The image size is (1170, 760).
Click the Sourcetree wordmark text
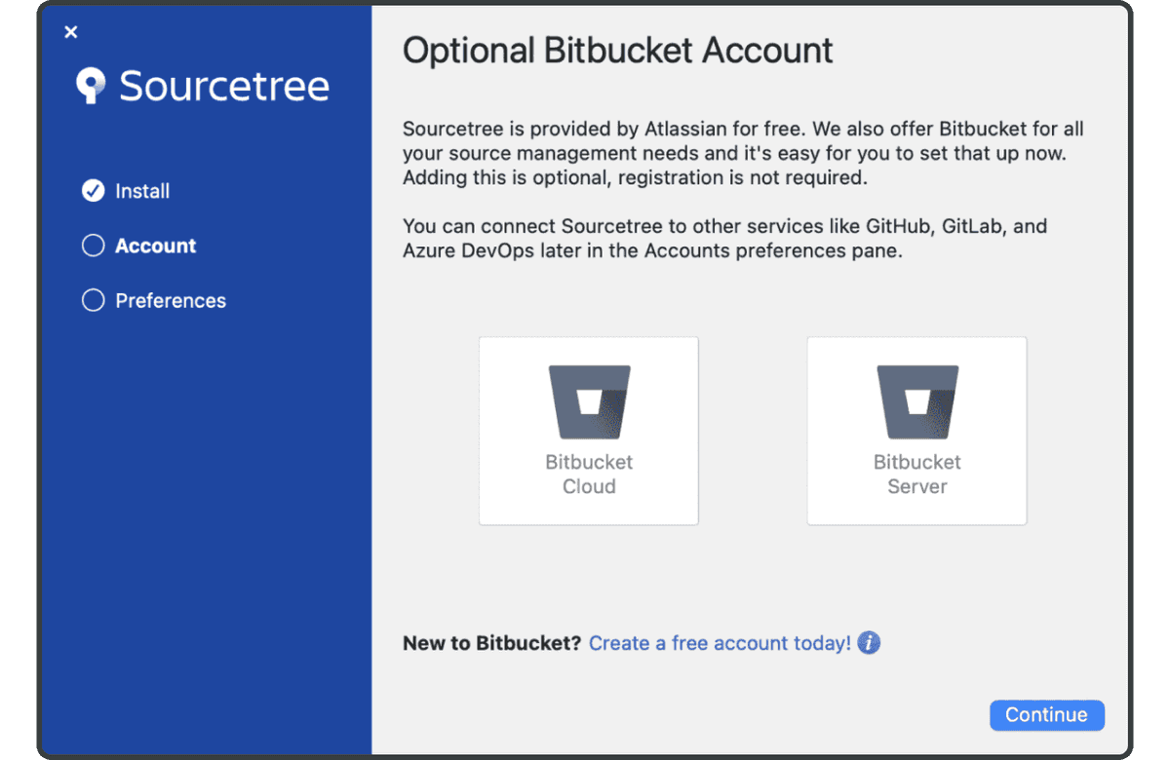tap(224, 86)
